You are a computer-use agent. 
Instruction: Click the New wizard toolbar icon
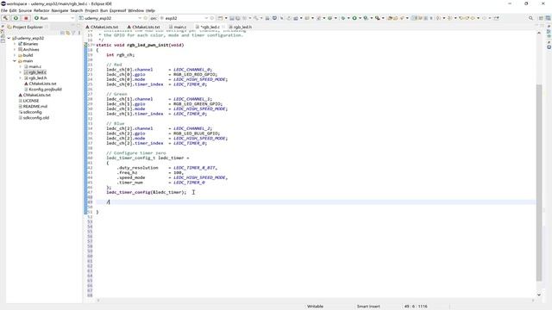pos(221,18)
